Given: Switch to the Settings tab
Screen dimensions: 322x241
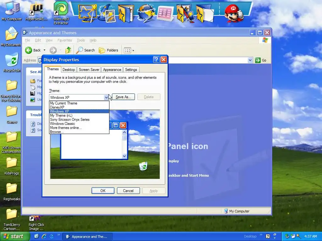Looking at the screenshot, I should click(131, 70).
